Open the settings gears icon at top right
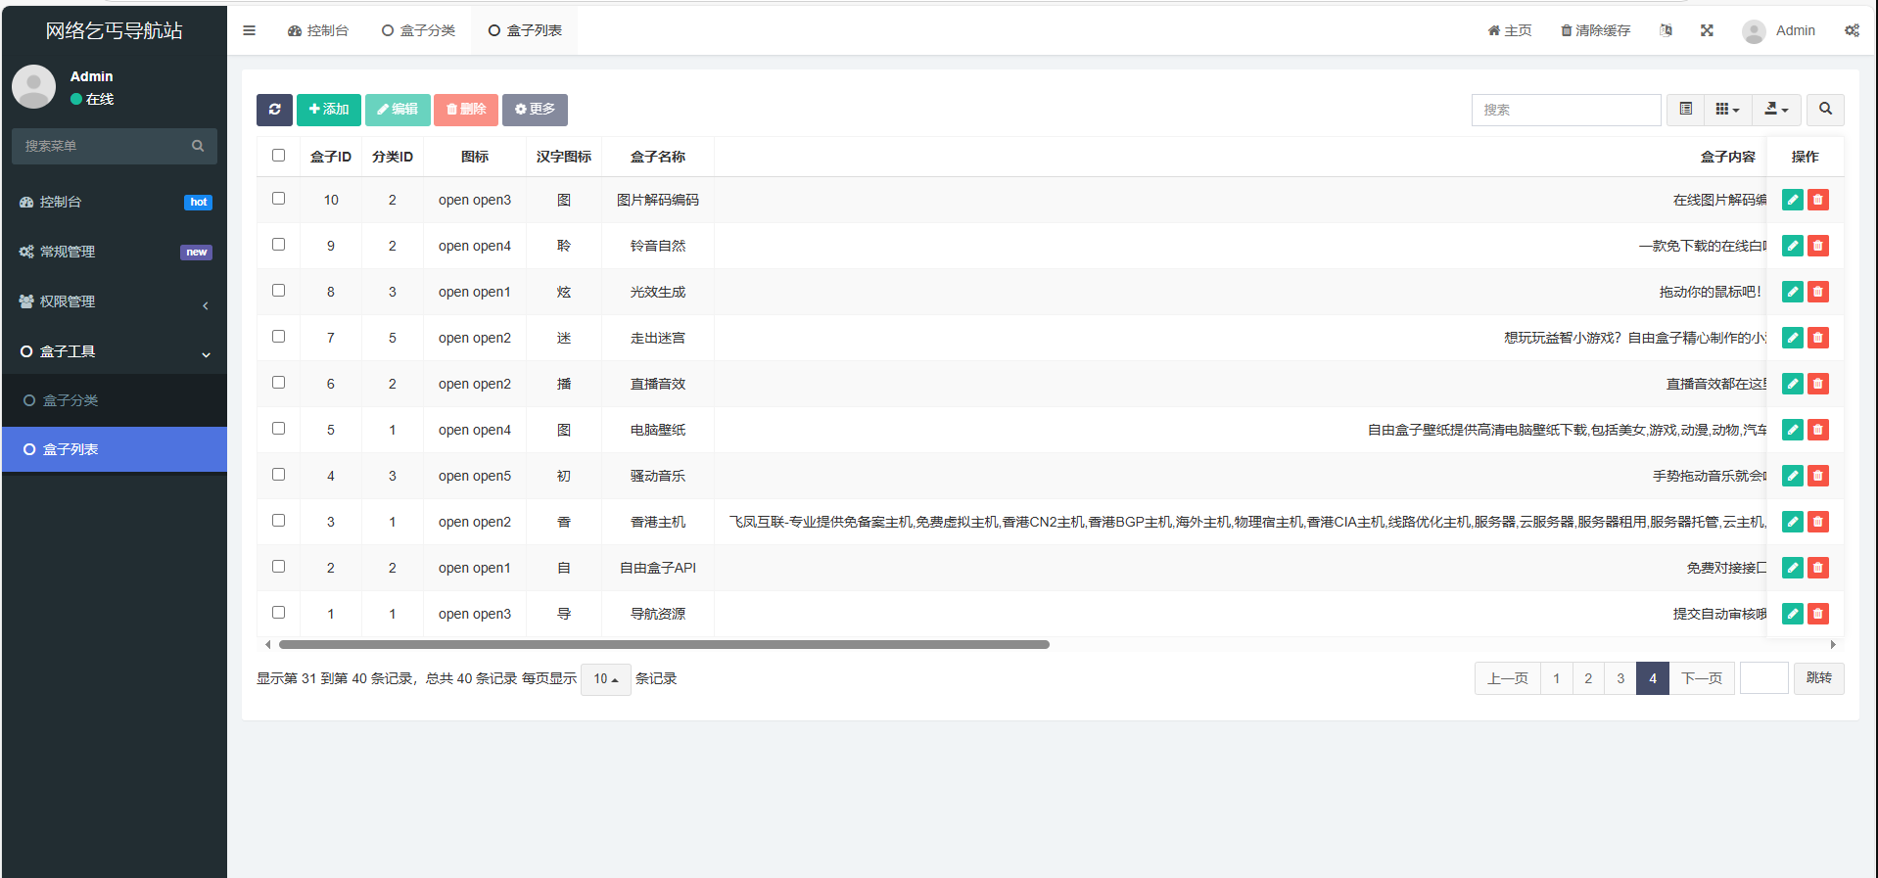The image size is (1878, 878). click(x=1852, y=30)
